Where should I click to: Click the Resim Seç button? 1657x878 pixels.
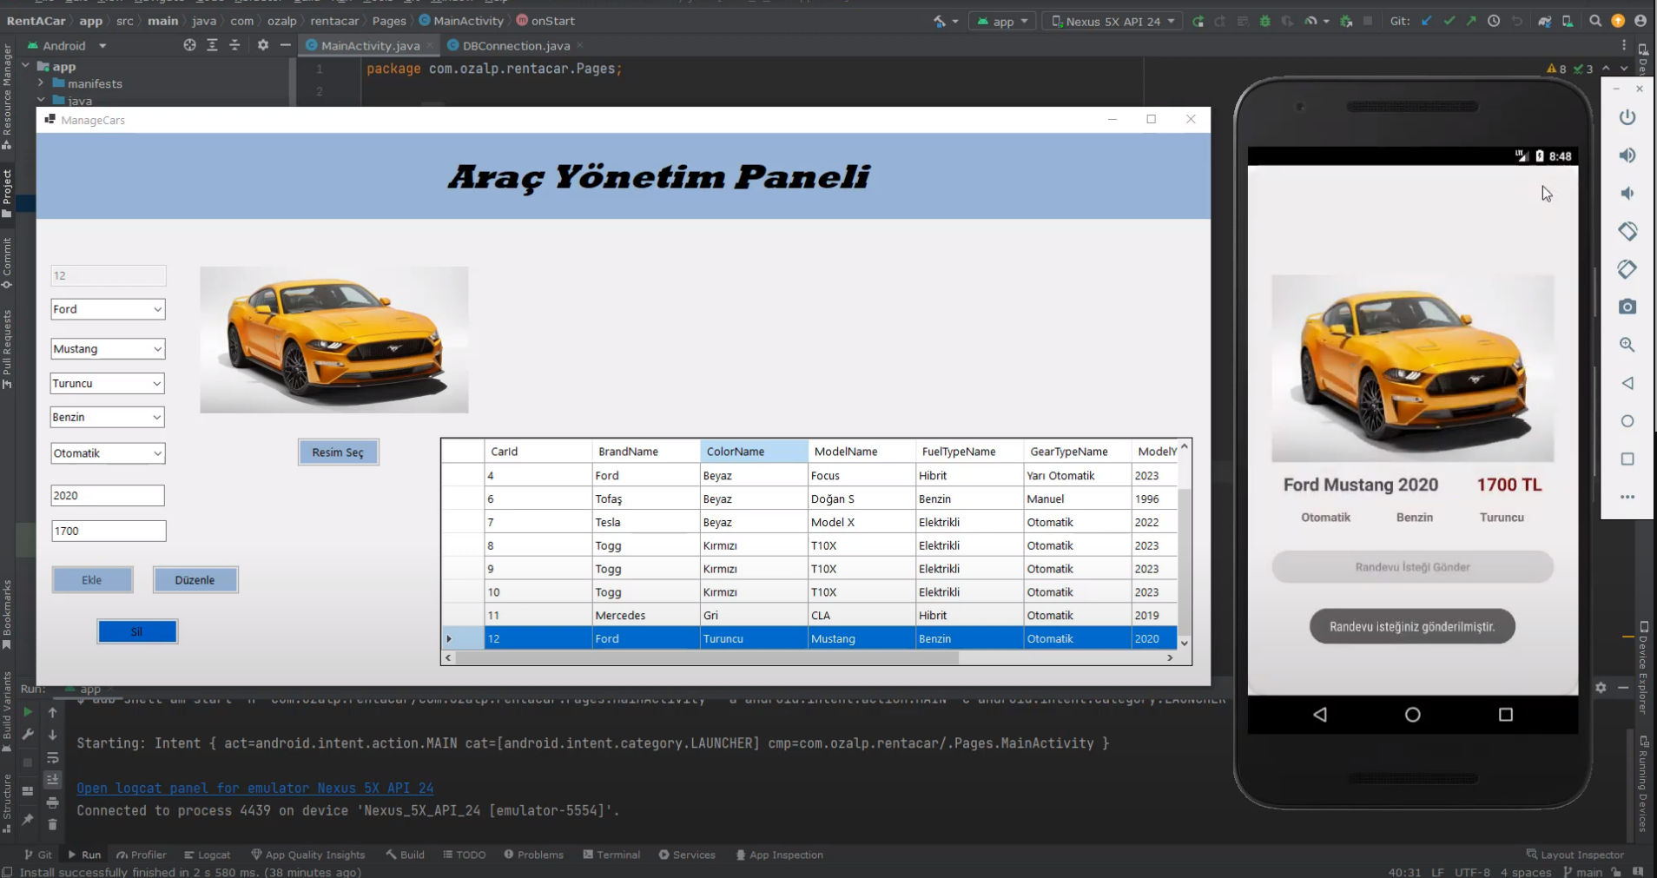pos(338,452)
